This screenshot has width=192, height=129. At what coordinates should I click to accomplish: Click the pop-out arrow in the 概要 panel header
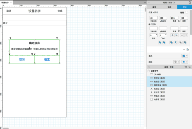[149, 67]
